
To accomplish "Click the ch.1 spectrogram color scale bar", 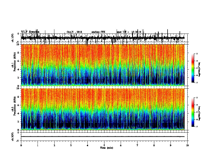I will coord(193,68).
